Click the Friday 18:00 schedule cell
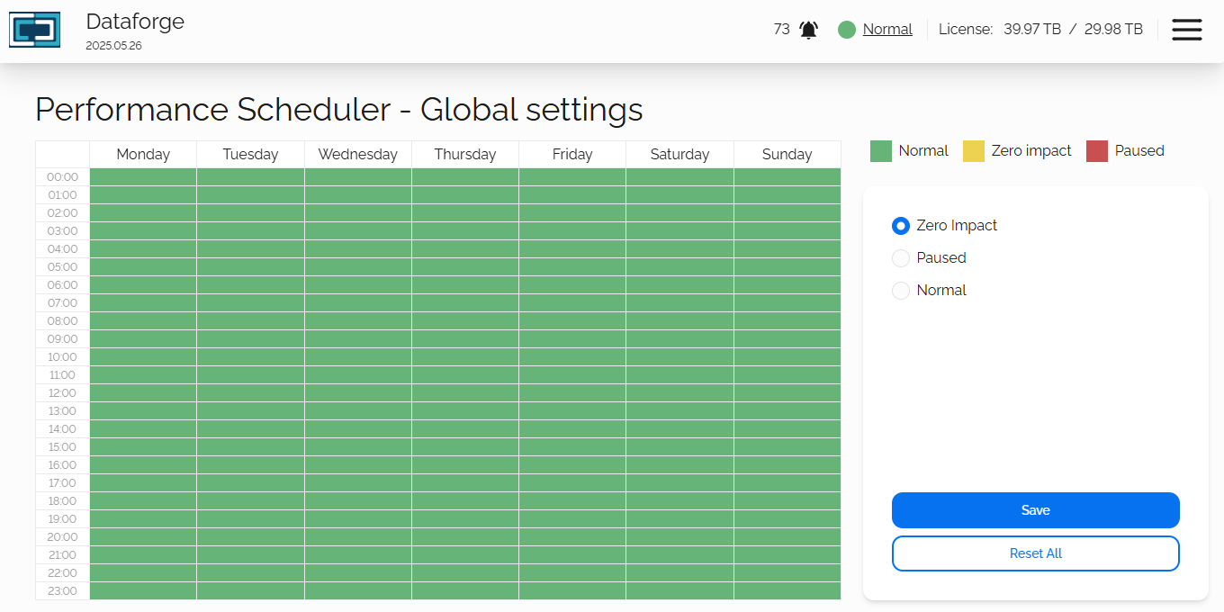 click(x=572, y=501)
